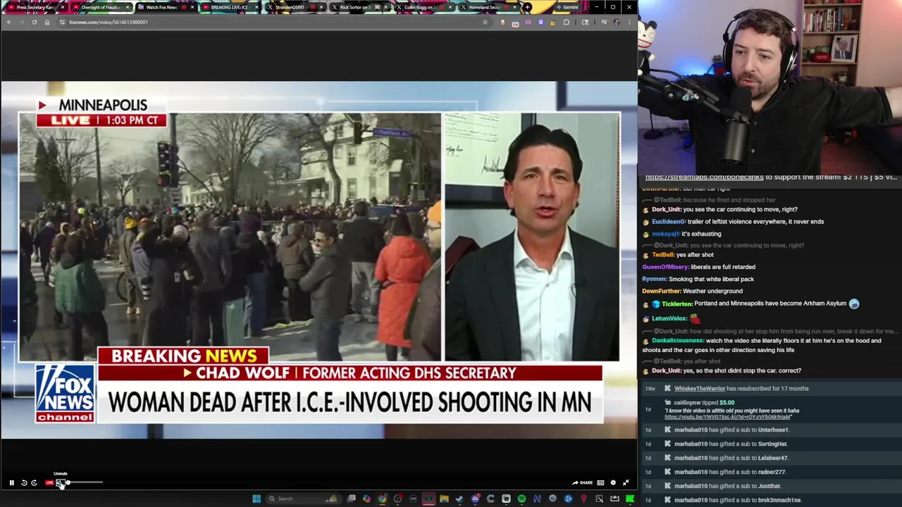Image resolution: width=902 pixels, height=507 pixels.
Task: Adjust the player volume slider
Action: tap(85, 483)
